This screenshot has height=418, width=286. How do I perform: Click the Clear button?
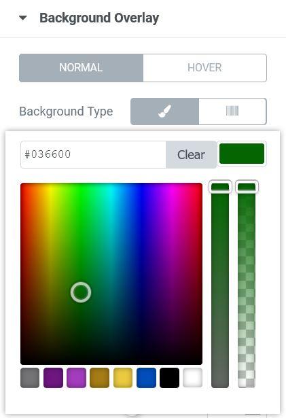pos(191,154)
